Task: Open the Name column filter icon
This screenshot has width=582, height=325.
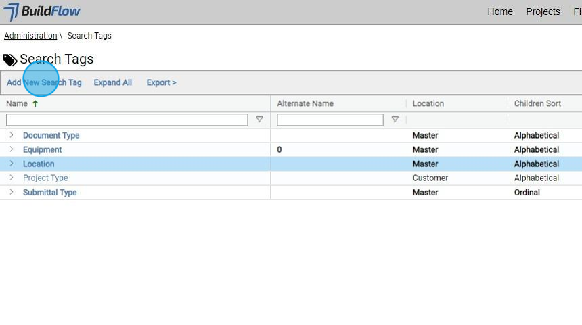Action: (x=259, y=120)
